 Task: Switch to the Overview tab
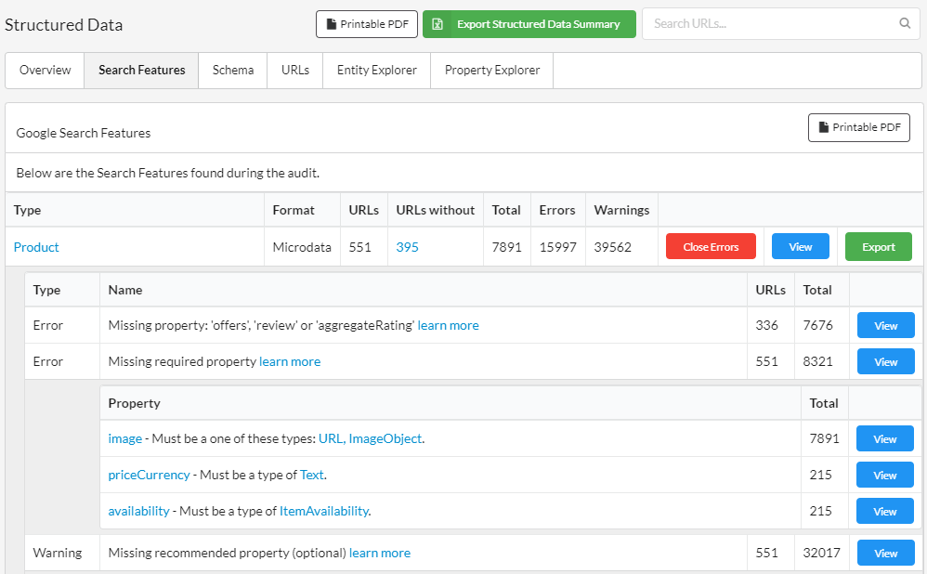pos(44,70)
